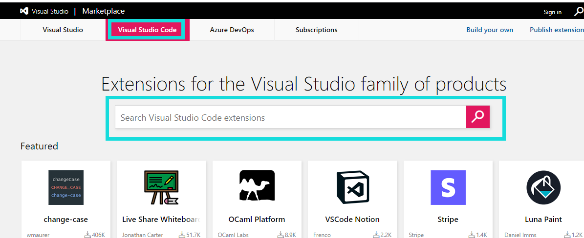Click the VSCode Notion extension name
Viewport: 584px width, 238px height.
(352, 219)
